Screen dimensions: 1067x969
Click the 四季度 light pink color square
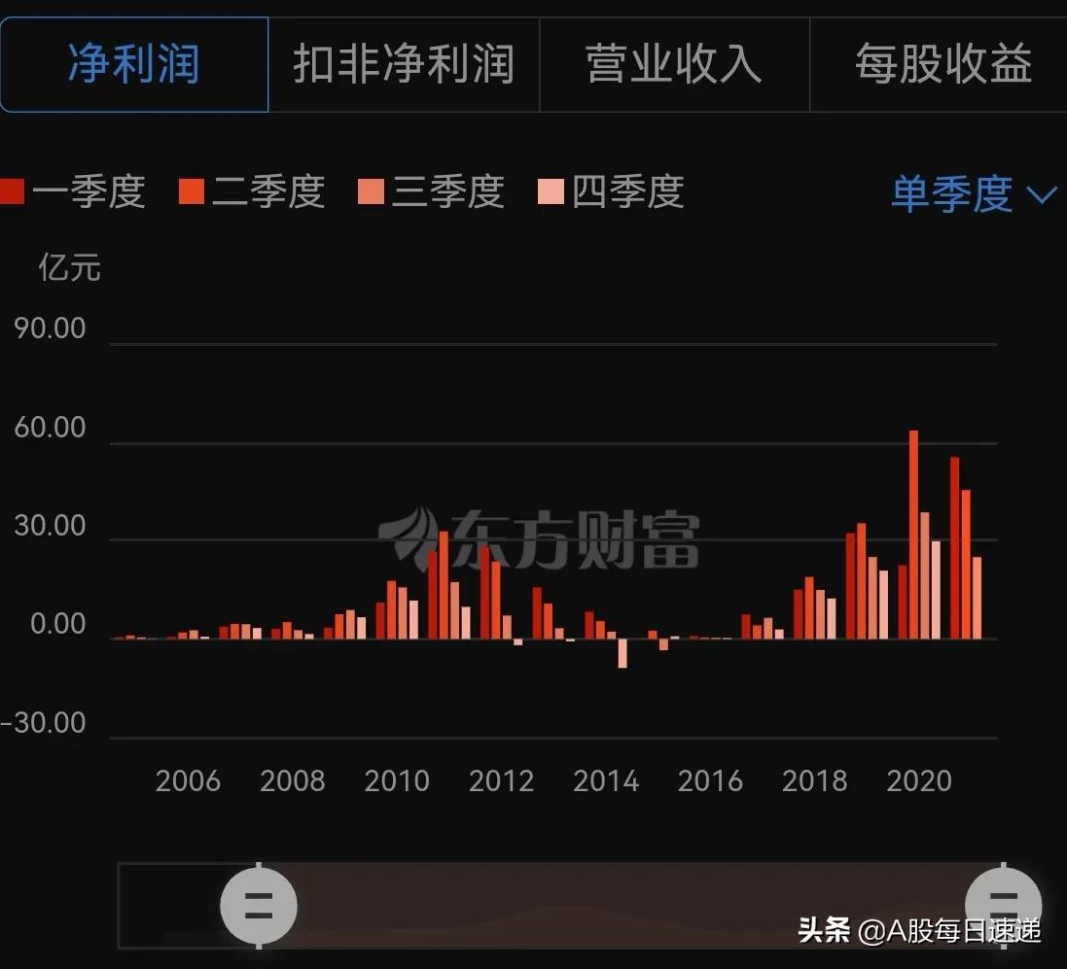click(551, 191)
